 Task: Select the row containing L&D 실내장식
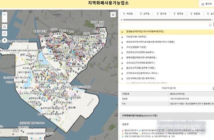pos(167,63)
